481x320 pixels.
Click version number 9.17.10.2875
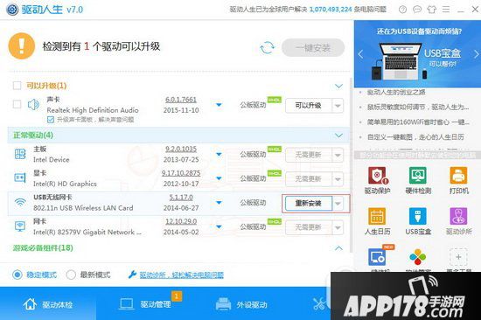pos(181,173)
